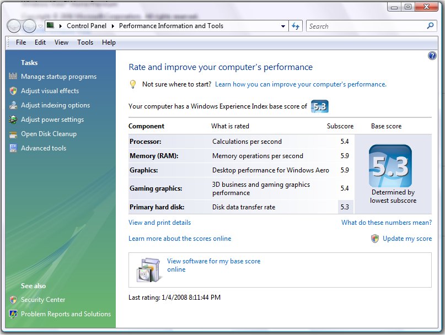
Task: Click the Open Disk Cleanup icon
Action: coord(13,134)
